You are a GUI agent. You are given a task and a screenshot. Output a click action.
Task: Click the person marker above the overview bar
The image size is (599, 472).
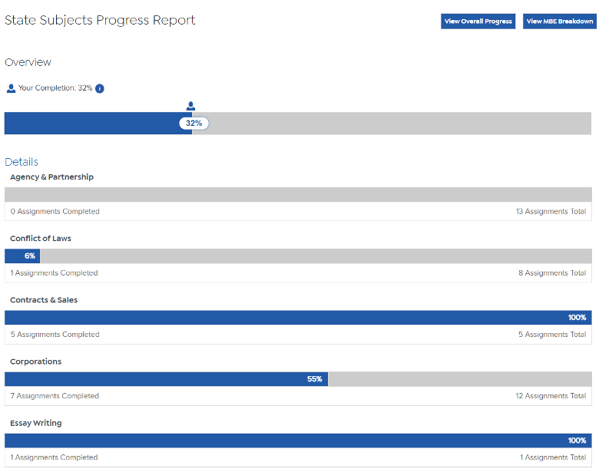click(x=190, y=106)
